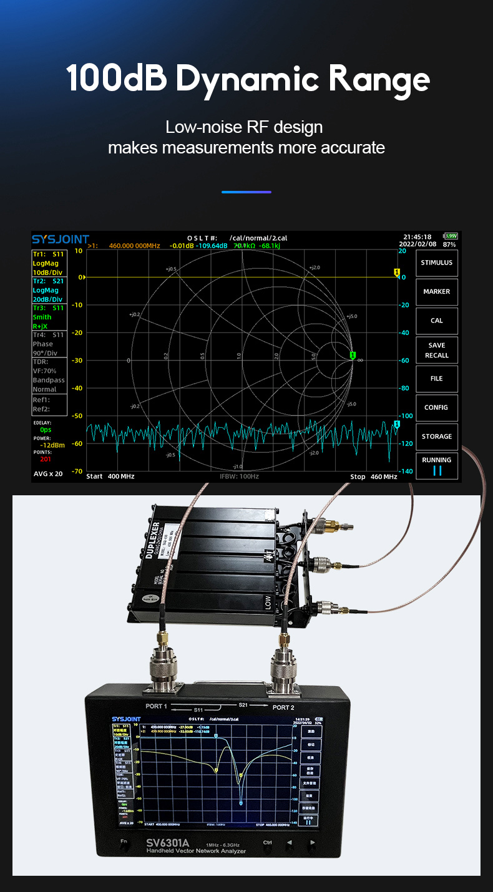Select the Tr2 S21 LogMag trace

click(x=49, y=290)
